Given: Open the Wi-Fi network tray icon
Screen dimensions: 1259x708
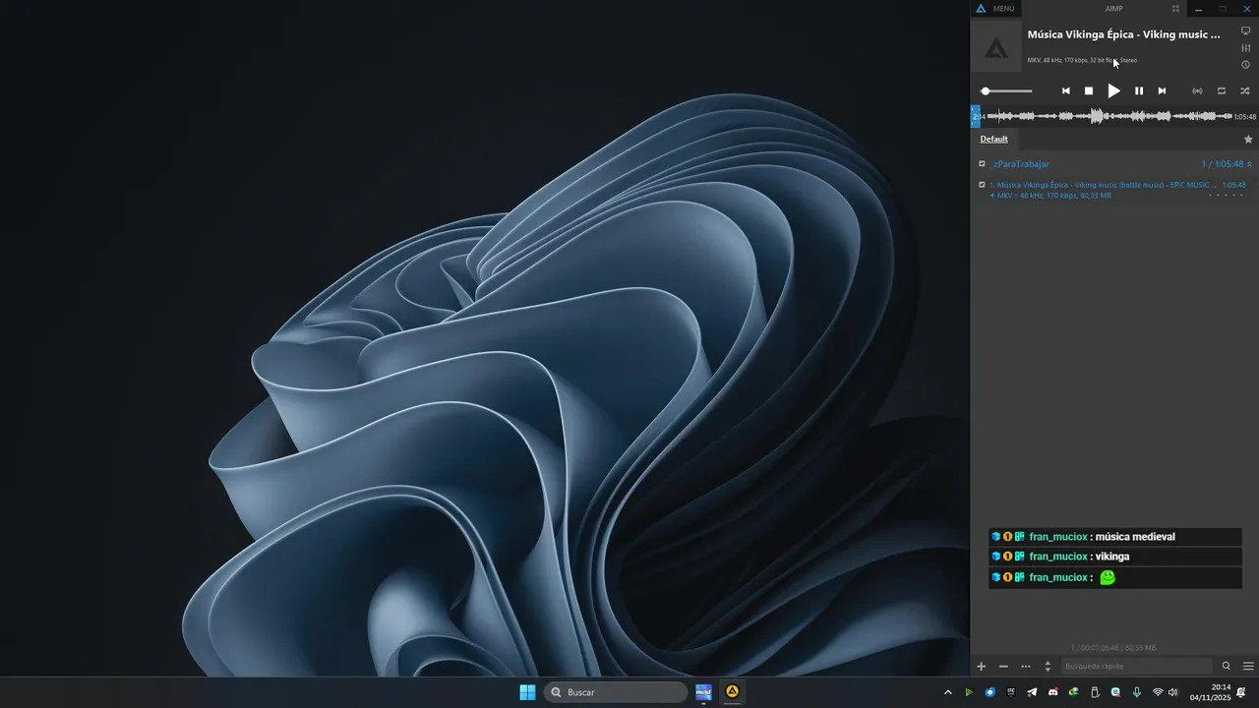Looking at the screenshot, I should tap(1158, 692).
